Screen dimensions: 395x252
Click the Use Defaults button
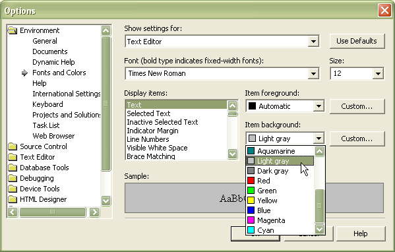(357, 41)
